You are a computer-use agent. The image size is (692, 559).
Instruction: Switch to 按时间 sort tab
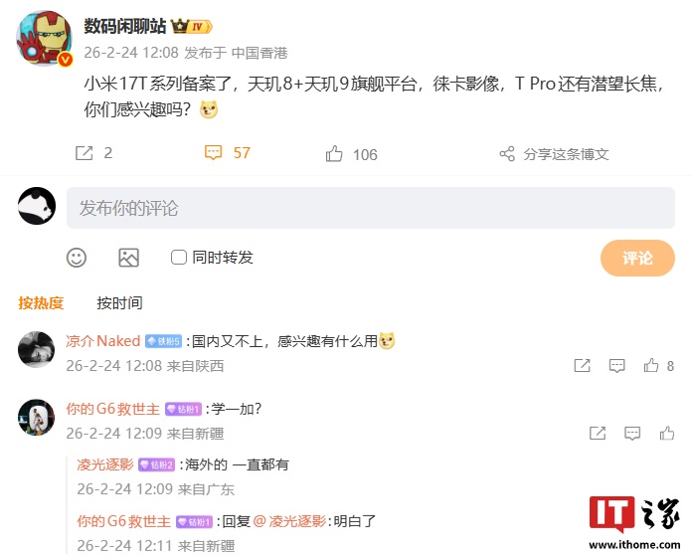click(x=119, y=303)
